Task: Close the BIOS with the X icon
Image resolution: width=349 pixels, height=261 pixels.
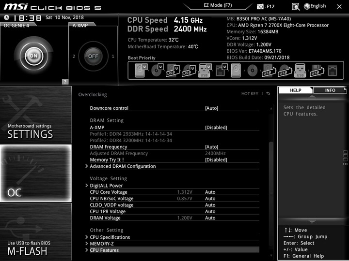Action: point(339,7)
